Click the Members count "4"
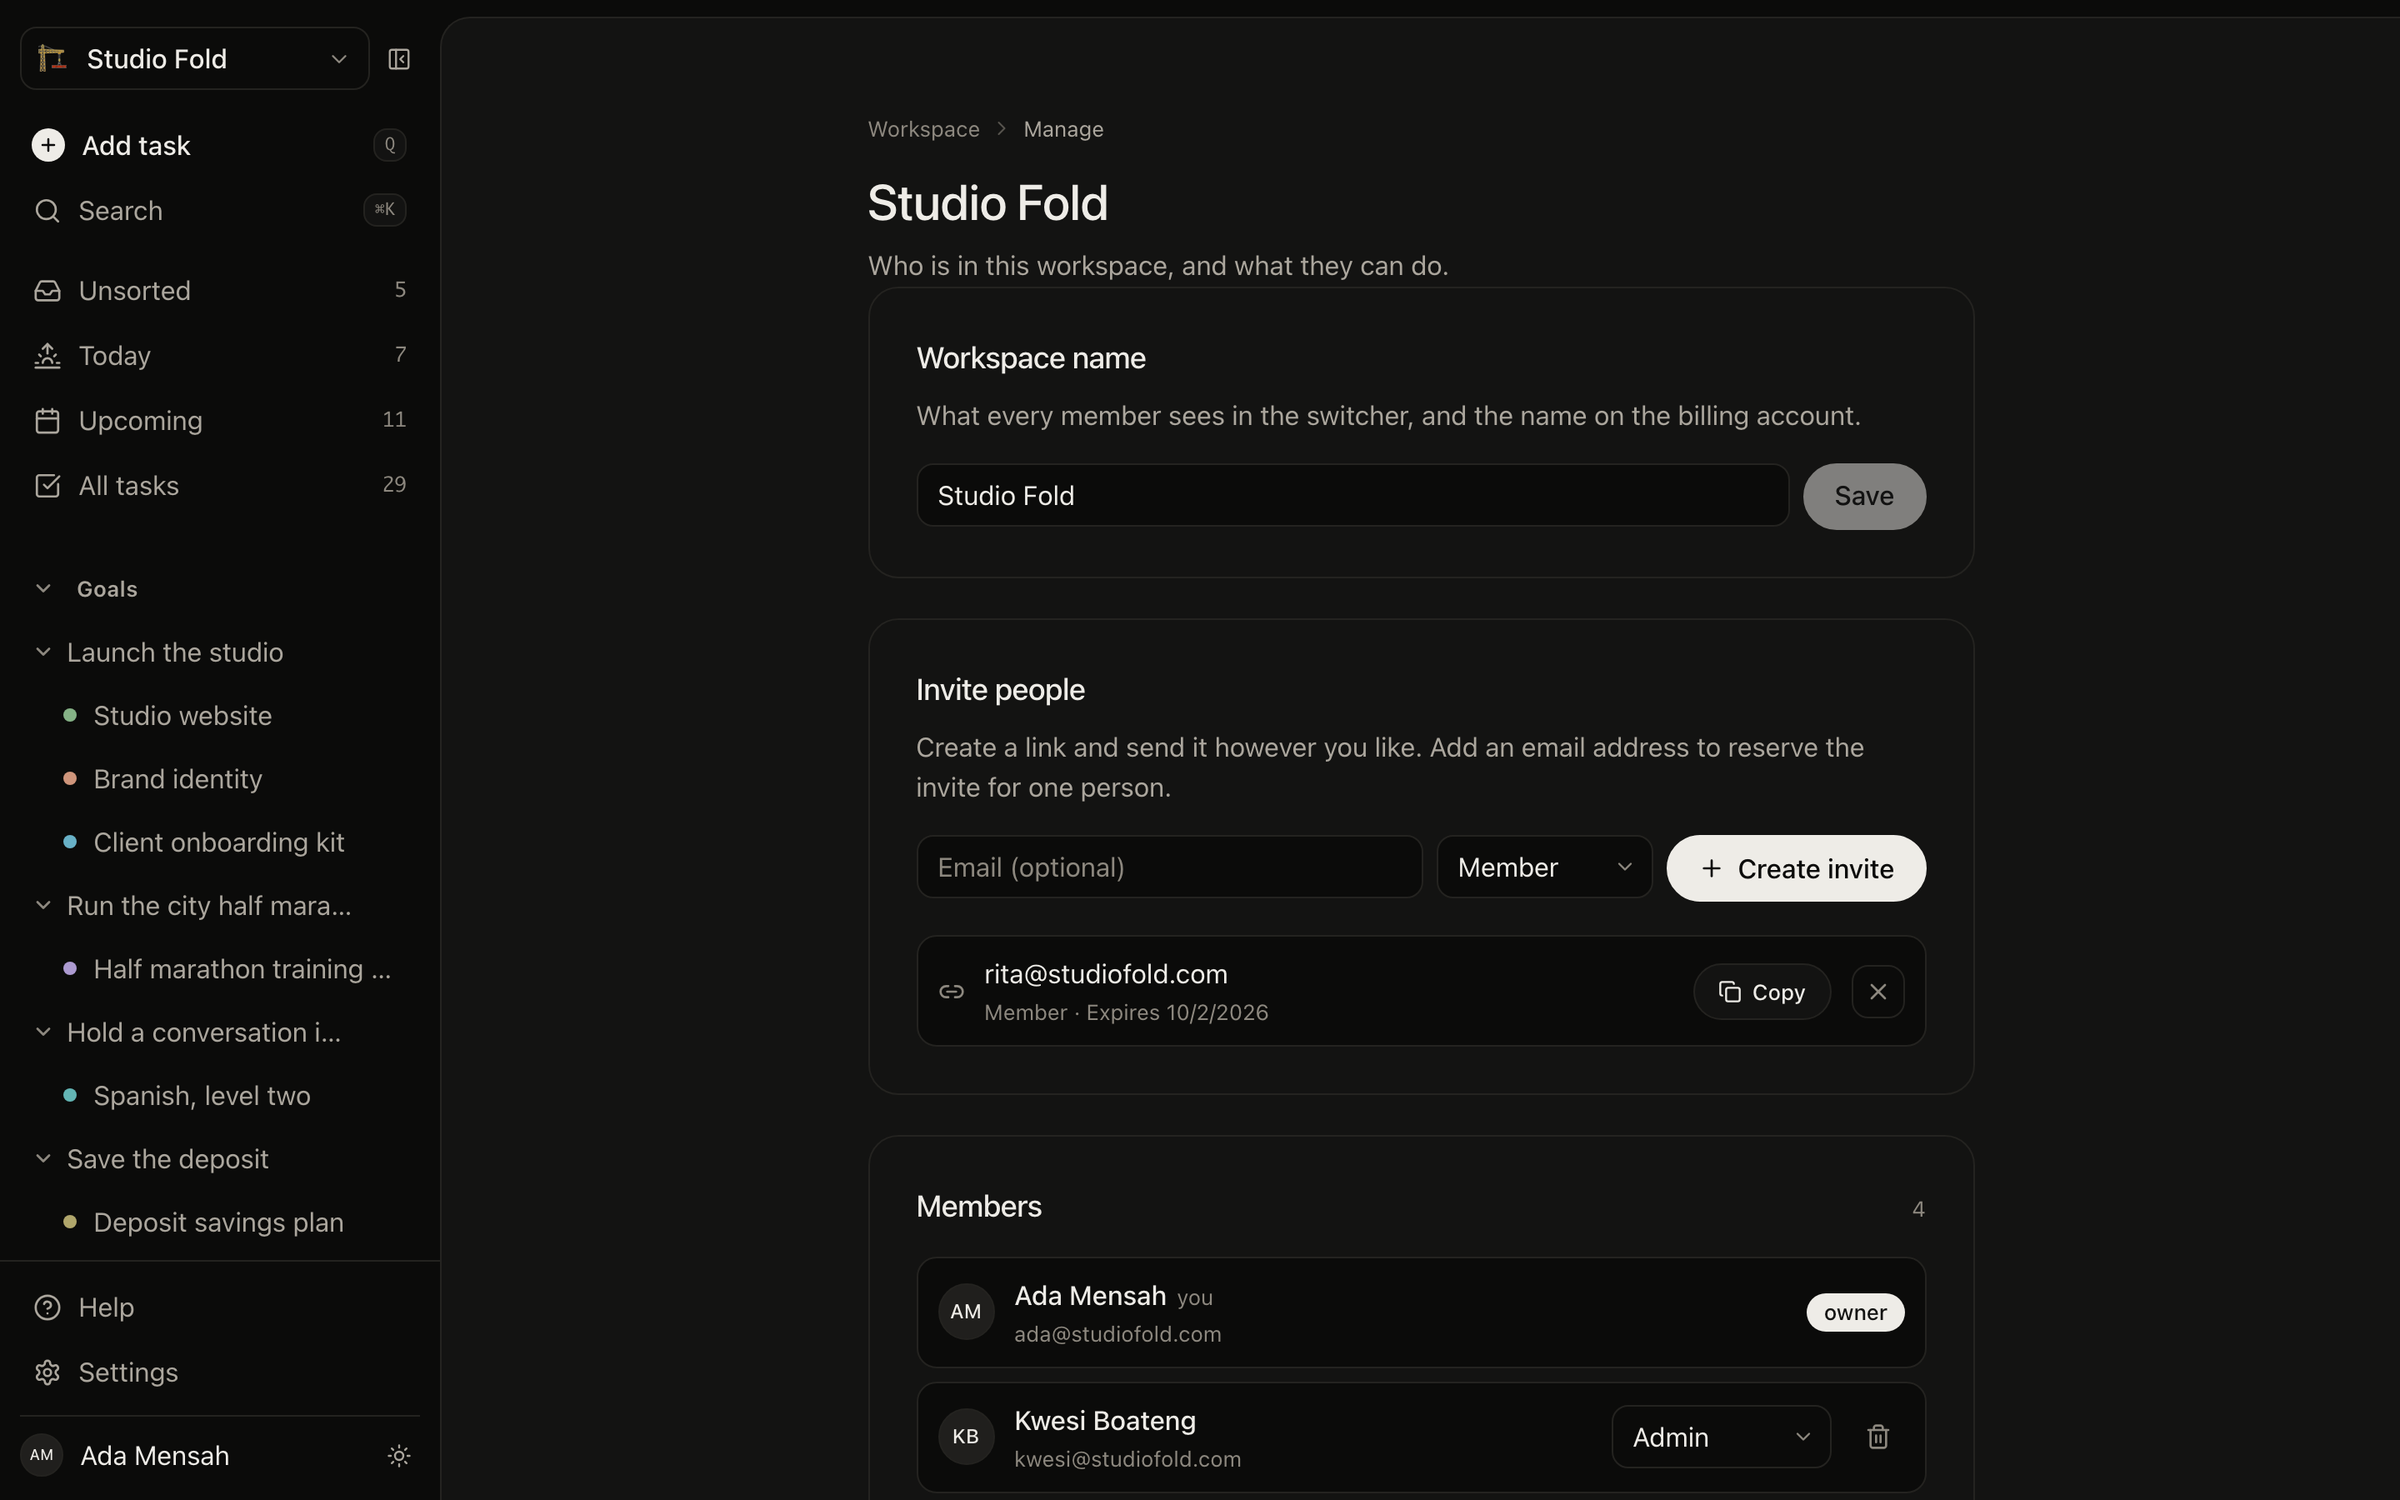This screenshot has width=2400, height=1500. (1918, 1209)
